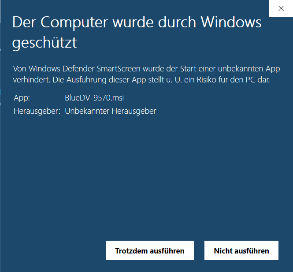The width and height of the screenshot is (293, 272).
Task: Click the "App:" field label
Action: click(22, 98)
